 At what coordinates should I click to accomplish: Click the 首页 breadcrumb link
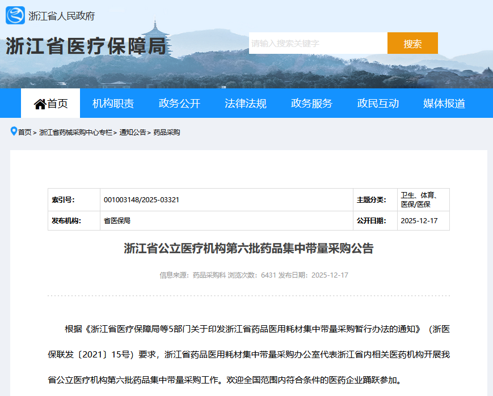coord(25,133)
